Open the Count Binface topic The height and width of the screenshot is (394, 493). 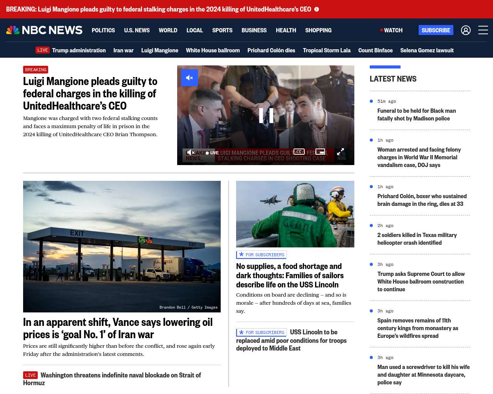tap(375, 50)
